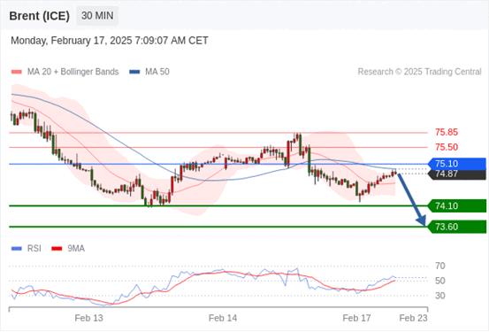Image resolution: width=489 pixels, height=332 pixels.
Task: Click the Feb 17 date axis label
Action: [x=356, y=318]
